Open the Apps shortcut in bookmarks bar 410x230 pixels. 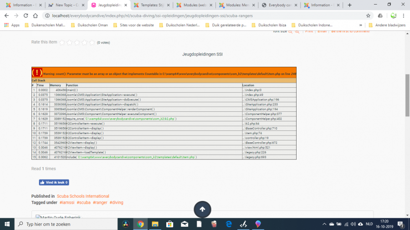(x=12, y=25)
